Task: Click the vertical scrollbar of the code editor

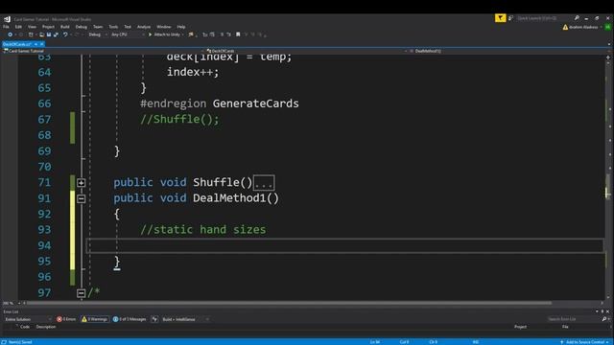Action: point(607,177)
